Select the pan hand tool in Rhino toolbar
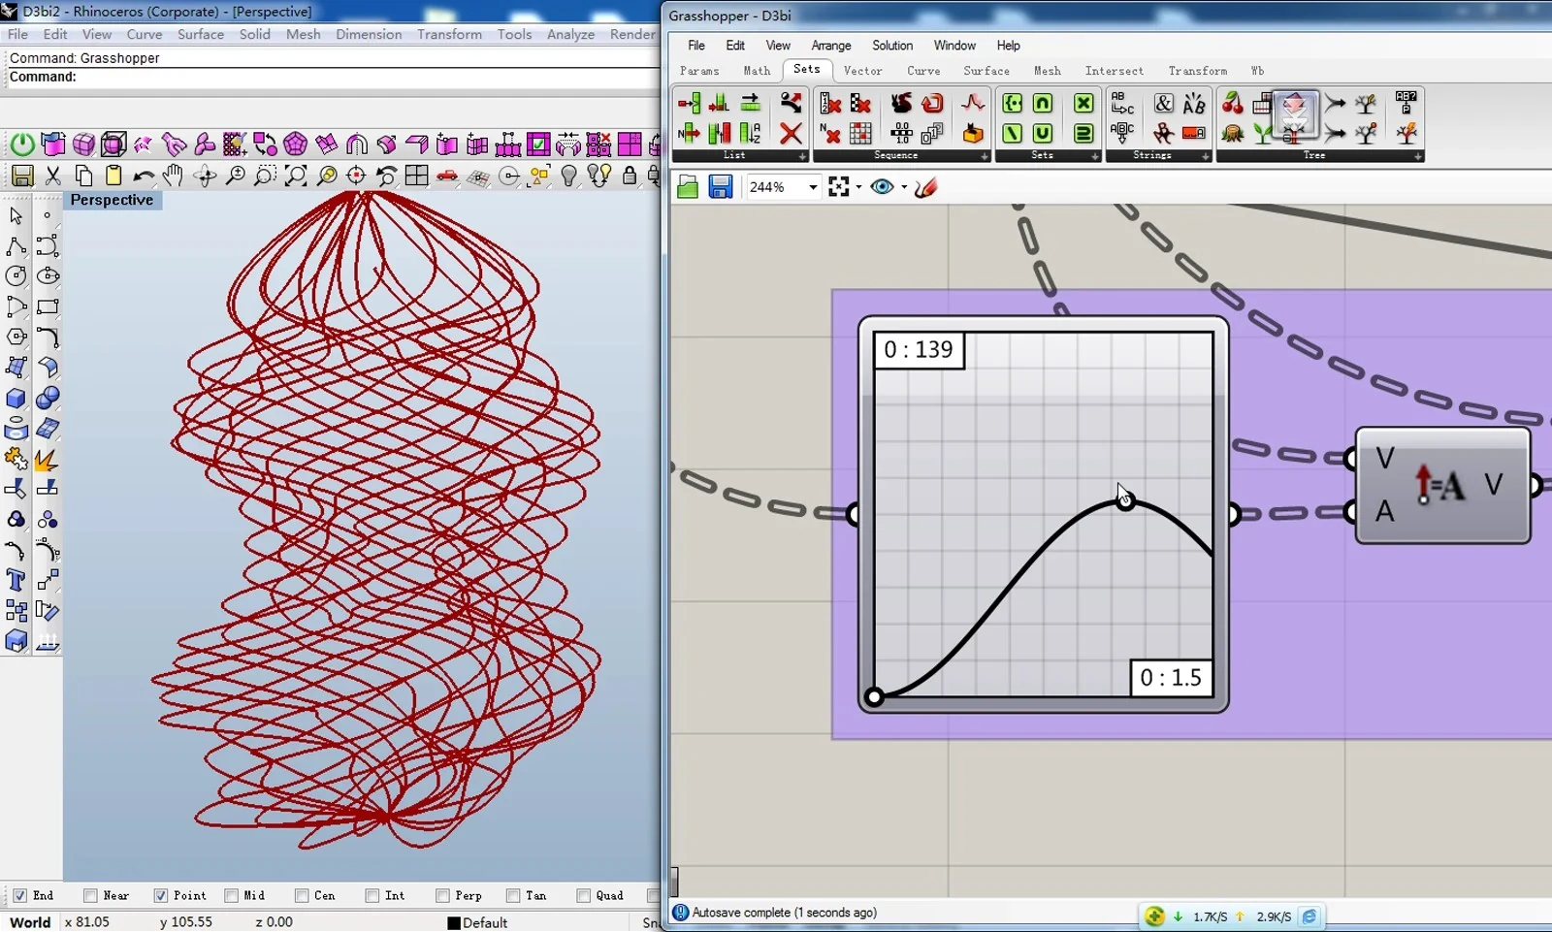 click(173, 176)
